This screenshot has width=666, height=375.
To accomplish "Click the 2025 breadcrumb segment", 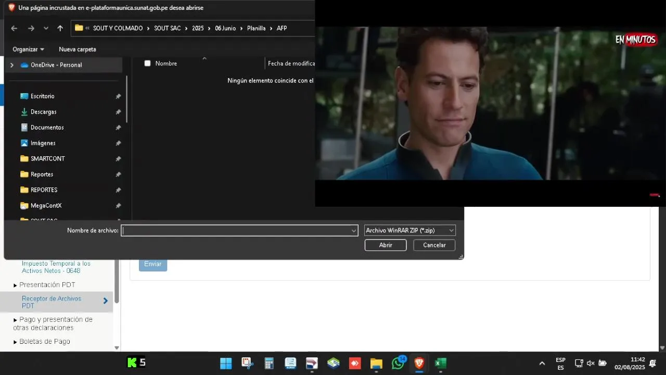I will (x=198, y=28).
